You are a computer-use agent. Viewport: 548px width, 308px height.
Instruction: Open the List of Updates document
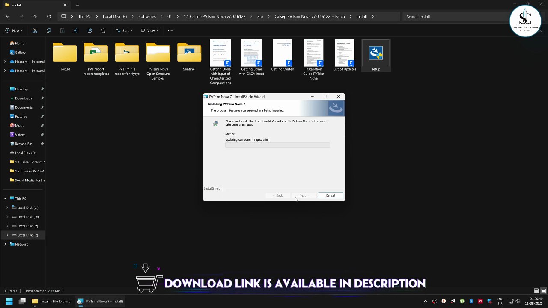(345, 56)
